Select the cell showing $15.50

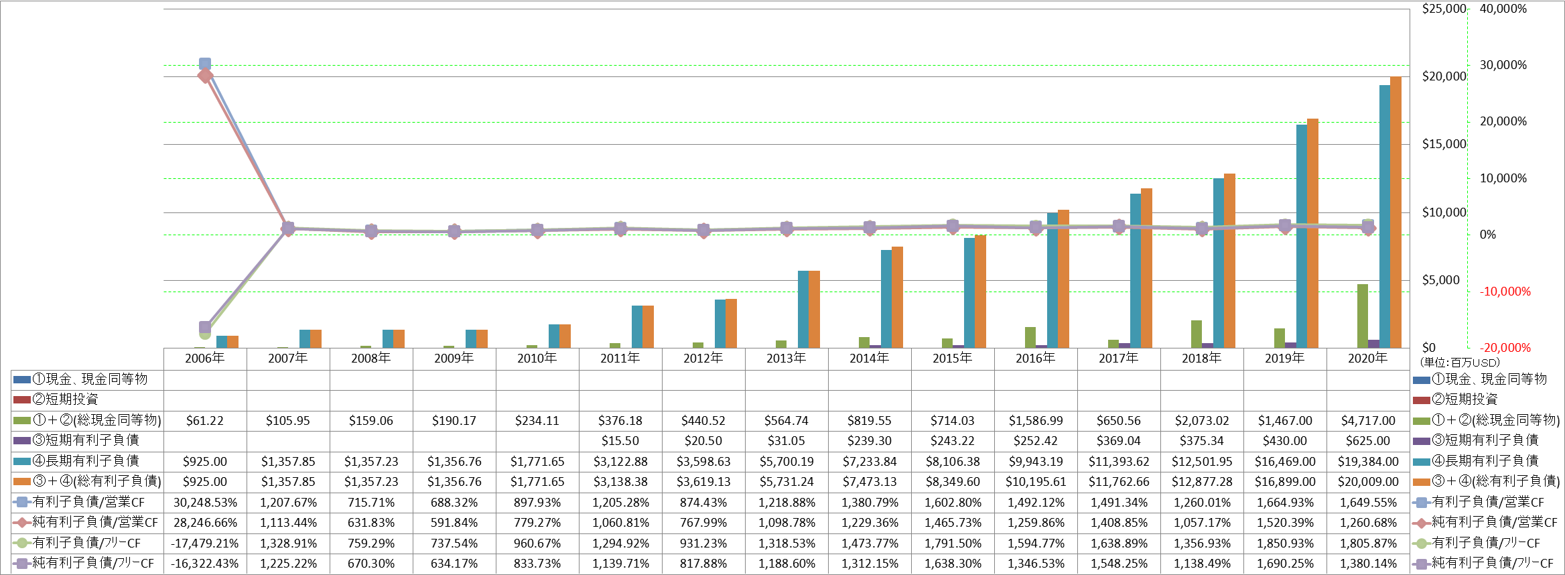[620, 441]
